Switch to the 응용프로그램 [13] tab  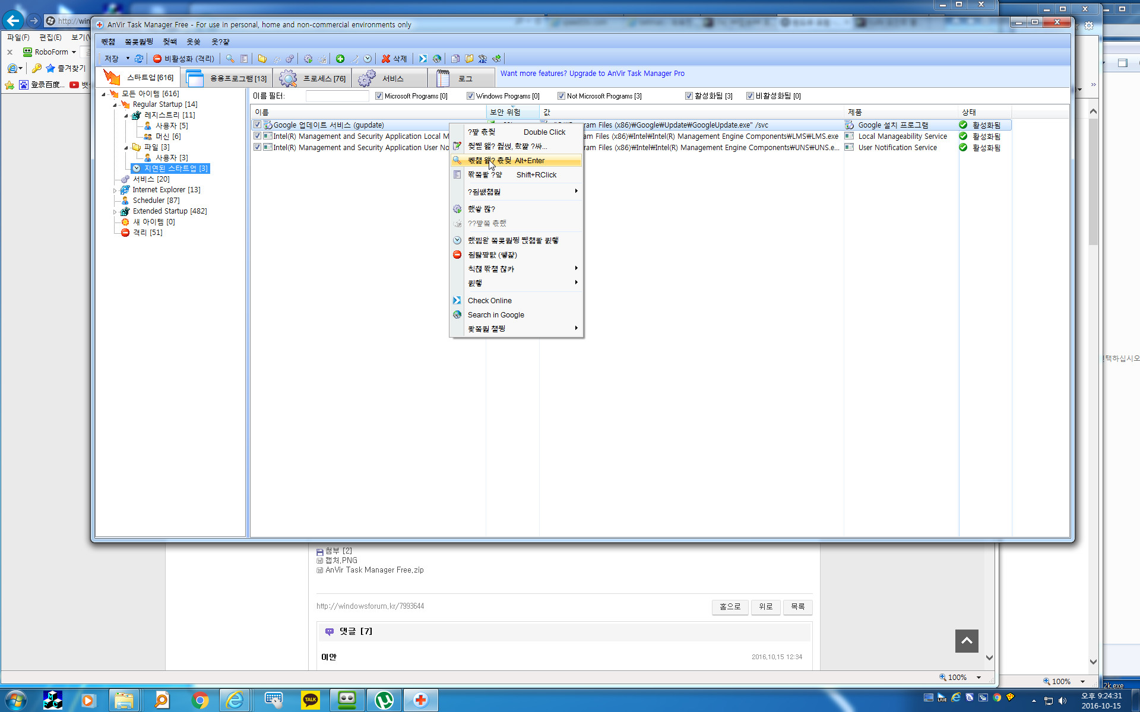coord(226,78)
